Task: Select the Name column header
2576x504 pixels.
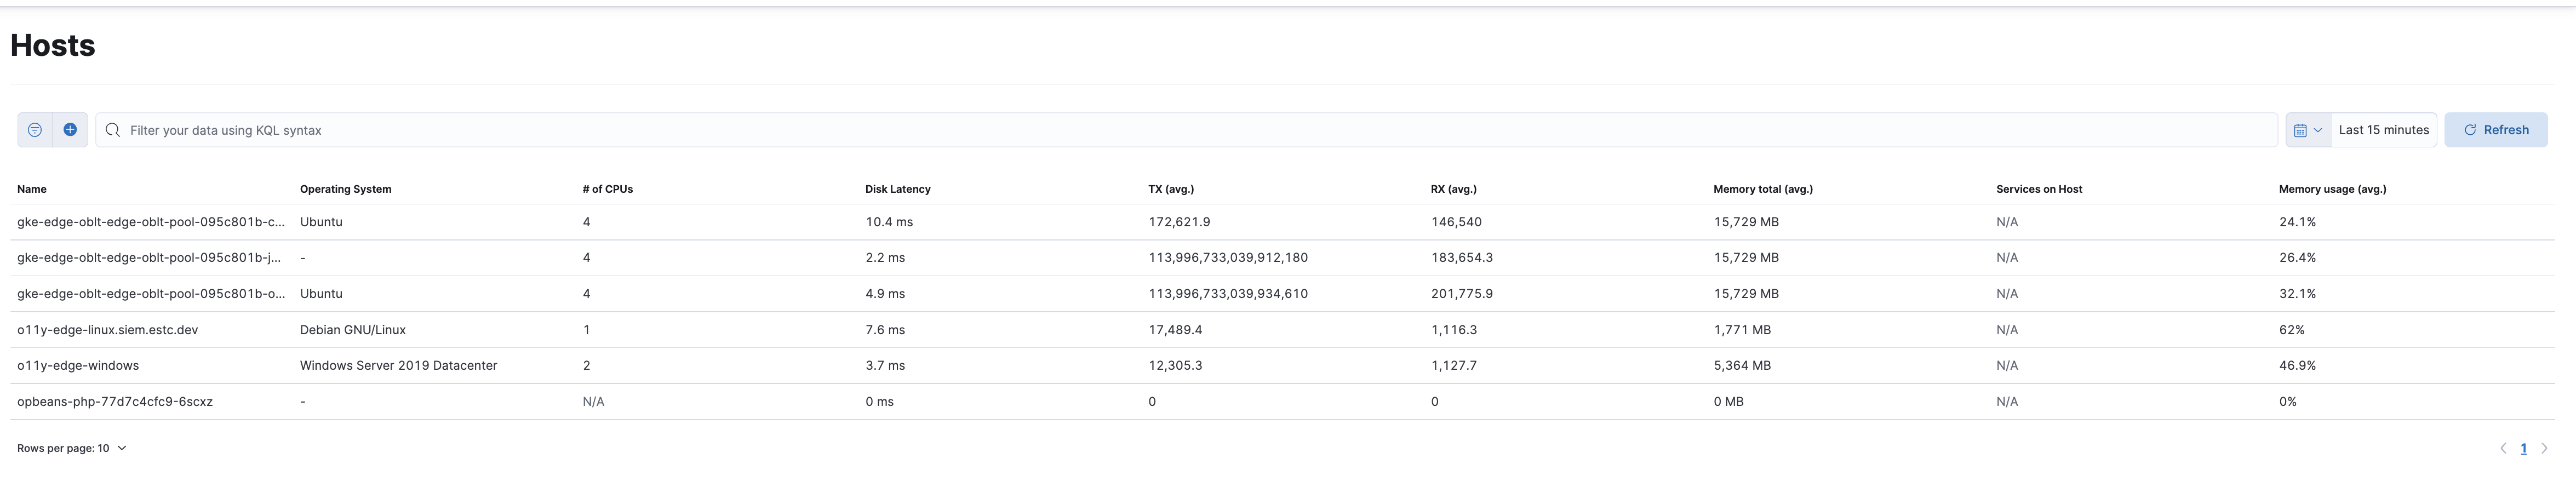Action: (31, 188)
